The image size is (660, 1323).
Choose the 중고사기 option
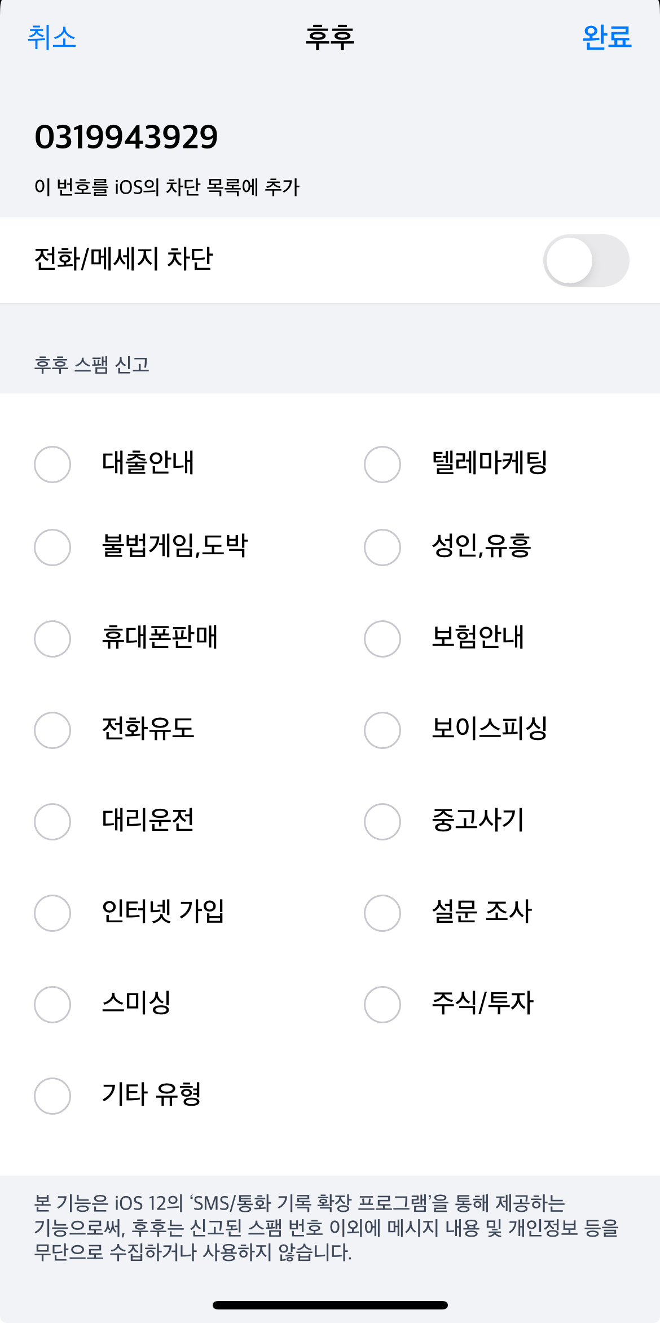[x=382, y=822]
